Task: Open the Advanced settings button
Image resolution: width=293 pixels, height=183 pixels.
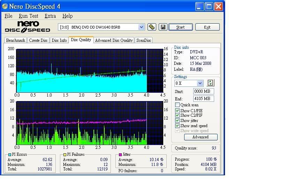Action: [x=201, y=137]
